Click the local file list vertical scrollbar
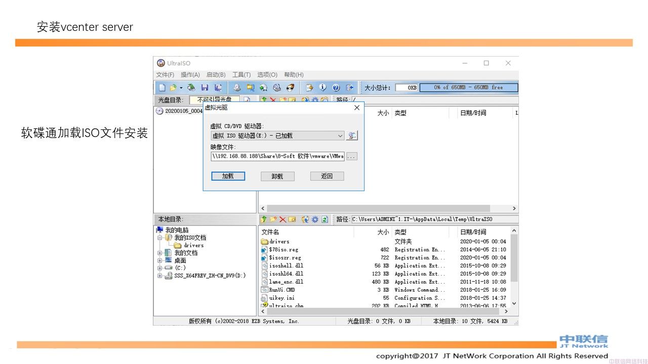The width and height of the screenshot is (648, 364). [514, 258]
